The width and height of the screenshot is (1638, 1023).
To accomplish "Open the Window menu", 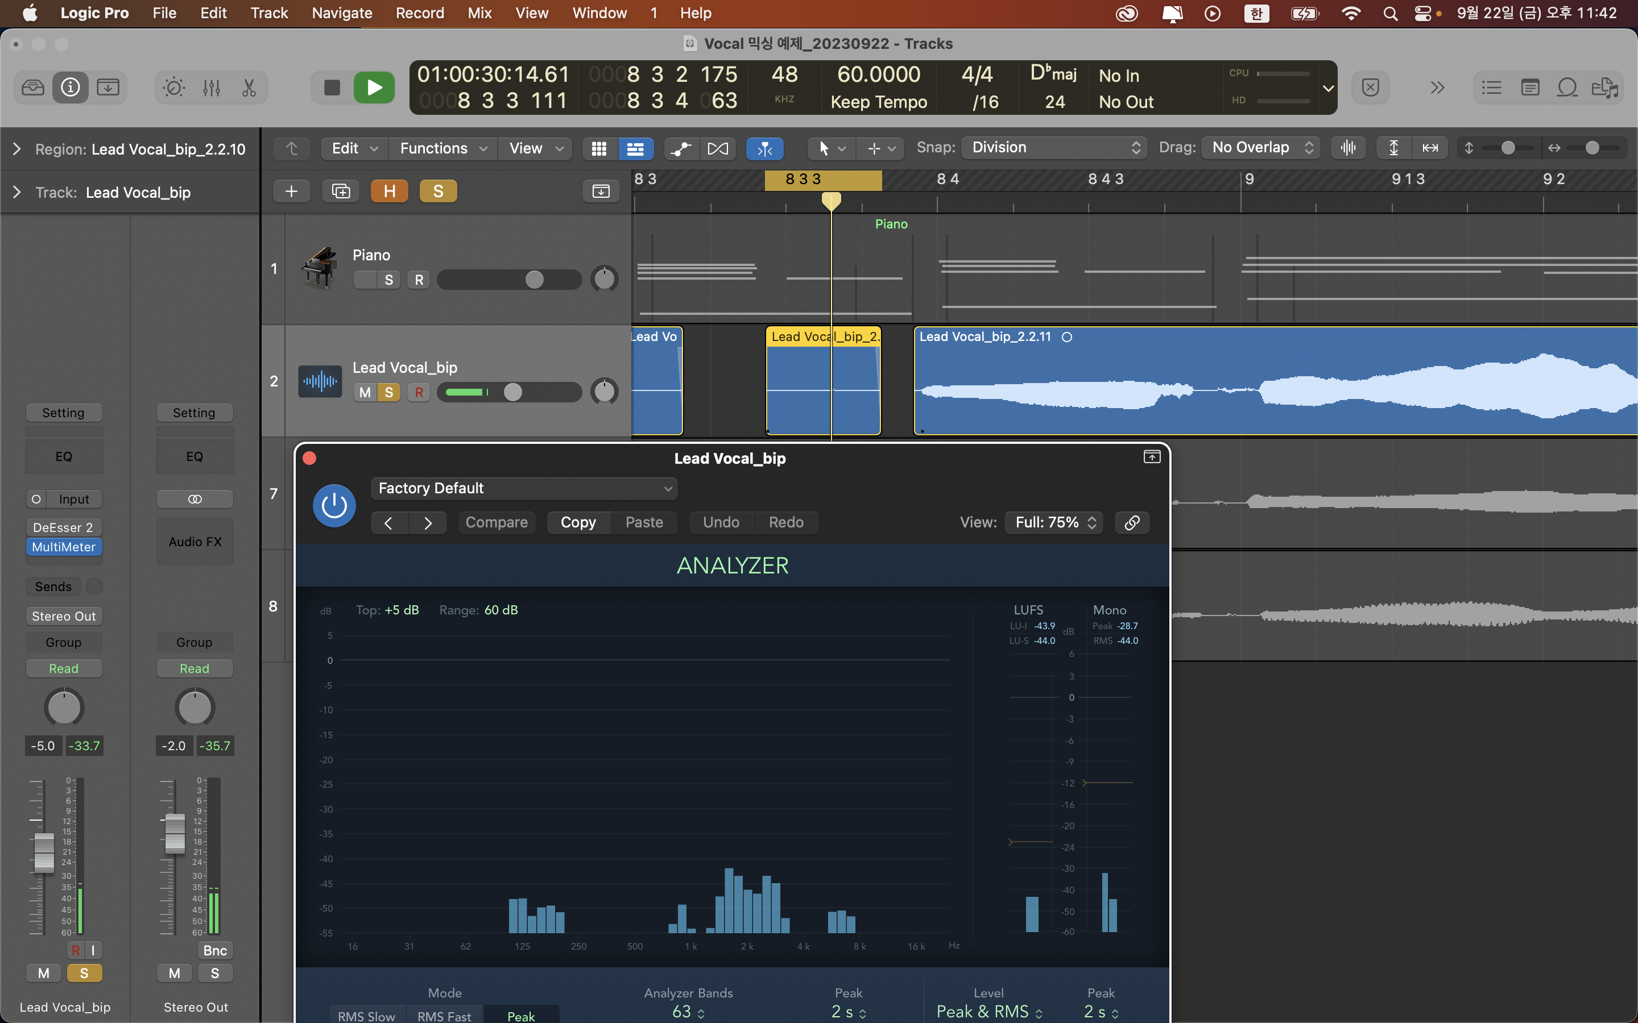I will click(599, 13).
